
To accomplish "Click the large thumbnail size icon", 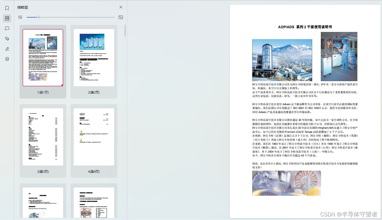I will [x=121, y=17].
